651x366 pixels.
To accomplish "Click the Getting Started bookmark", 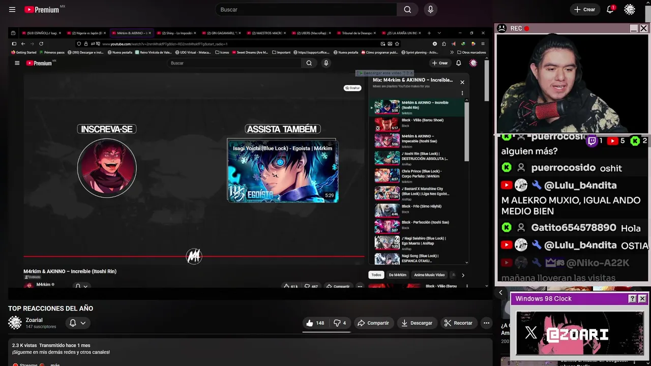I will tap(24, 52).
